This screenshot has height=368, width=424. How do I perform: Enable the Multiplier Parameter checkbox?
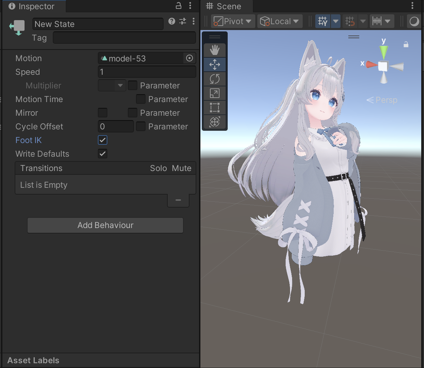pyautogui.click(x=133, y=85)
